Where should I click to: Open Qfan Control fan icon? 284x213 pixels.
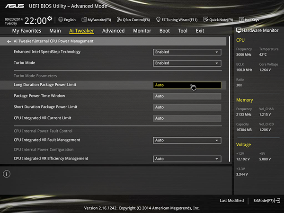pos(119,19)
